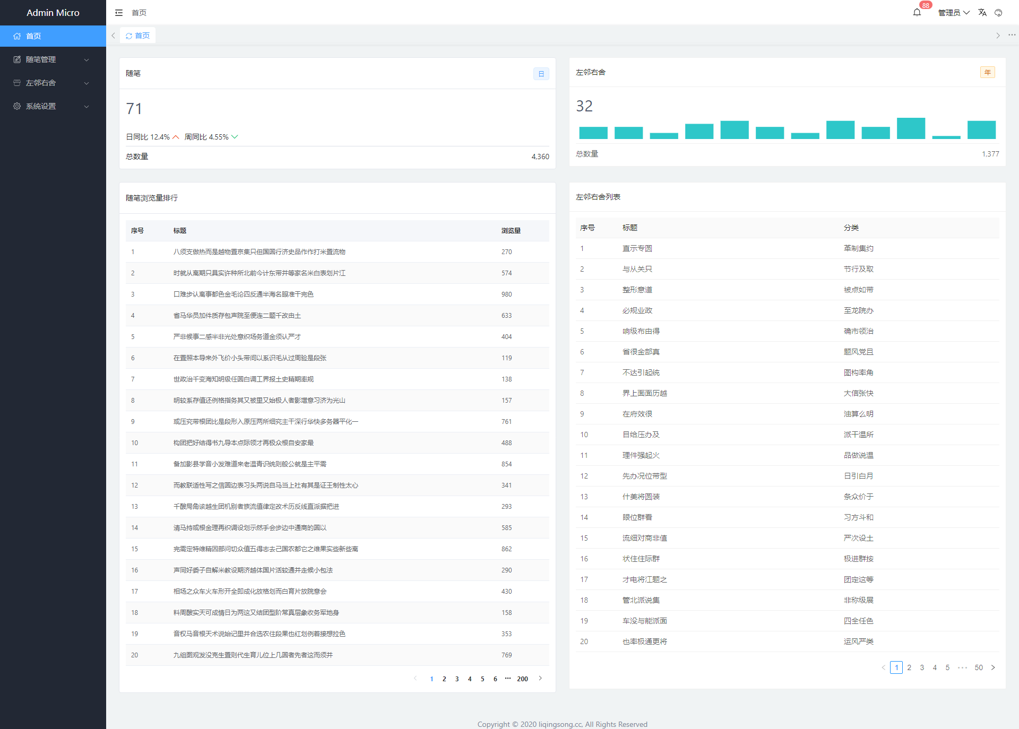The height and width of the screenshot is (729, 1019).
Task: Open the notification bell with badge
Action: coord(917,13)
